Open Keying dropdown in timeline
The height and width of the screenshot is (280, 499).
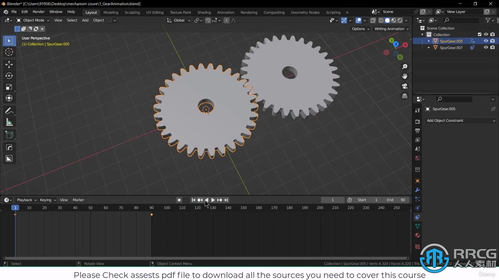48,200
